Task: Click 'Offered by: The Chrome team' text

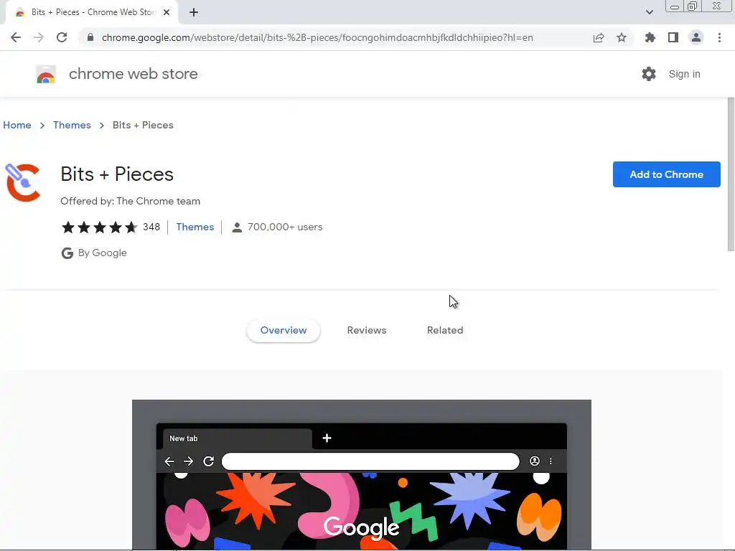Action: click(x=131, y=201)
